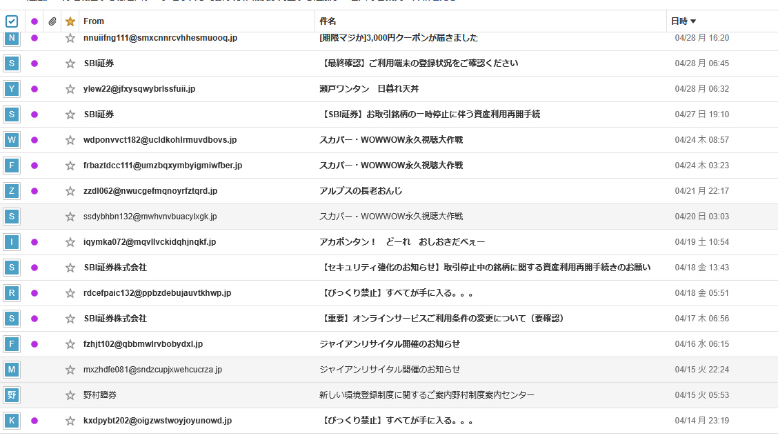This screenshot has height=440, width=778.
Task: Sort the list by 件名 column header
Action: [328, 21]
